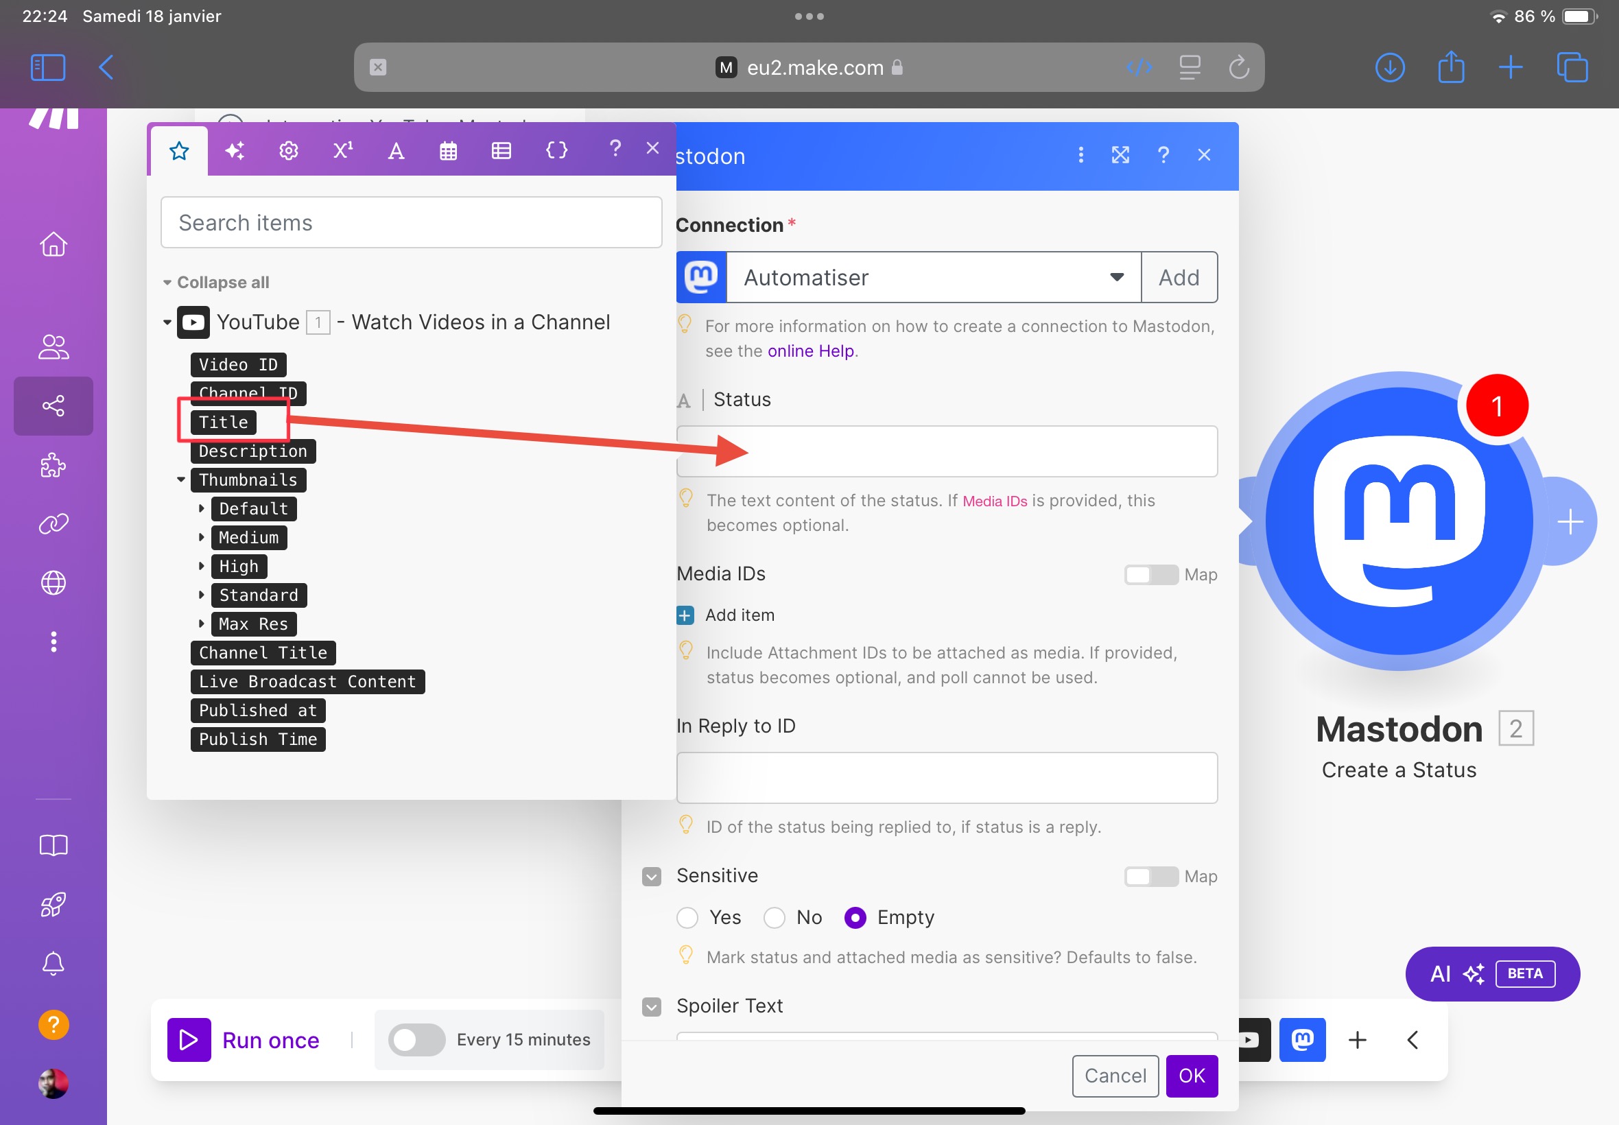Switch to the starred items tab
This screenshot has width=1619, height=1125.
(x=179, y=150)
